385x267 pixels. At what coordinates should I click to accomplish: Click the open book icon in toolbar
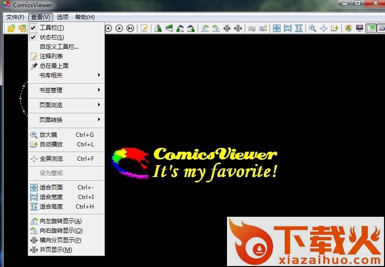(x=263, y=28)
